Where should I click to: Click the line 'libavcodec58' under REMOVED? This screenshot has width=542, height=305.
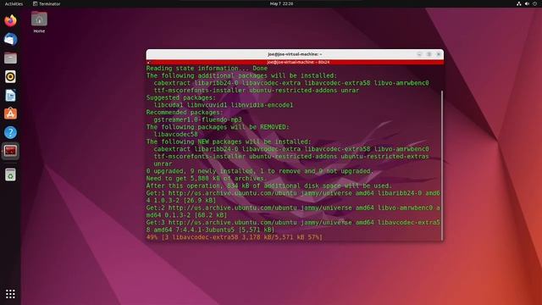tap(175, 134)
